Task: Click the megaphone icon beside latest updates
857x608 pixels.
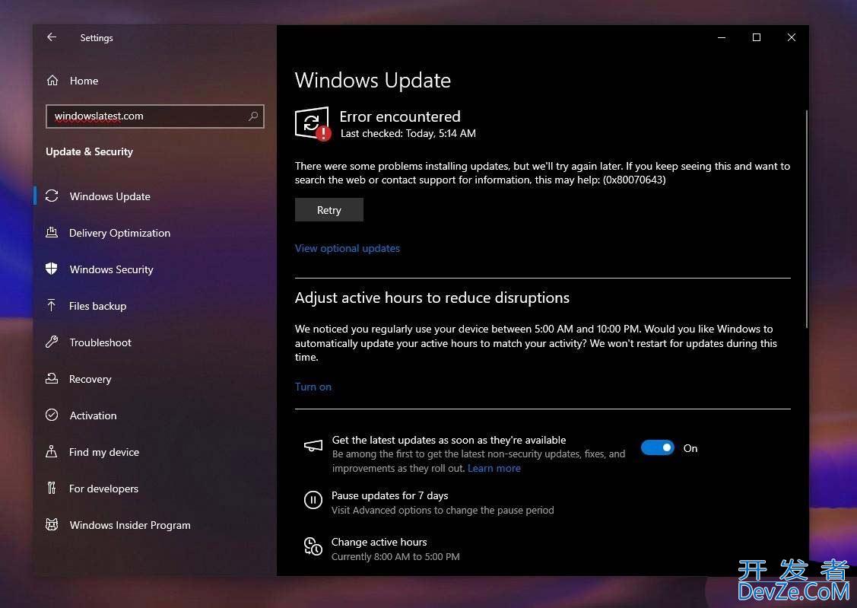Action: click(313, 446)
